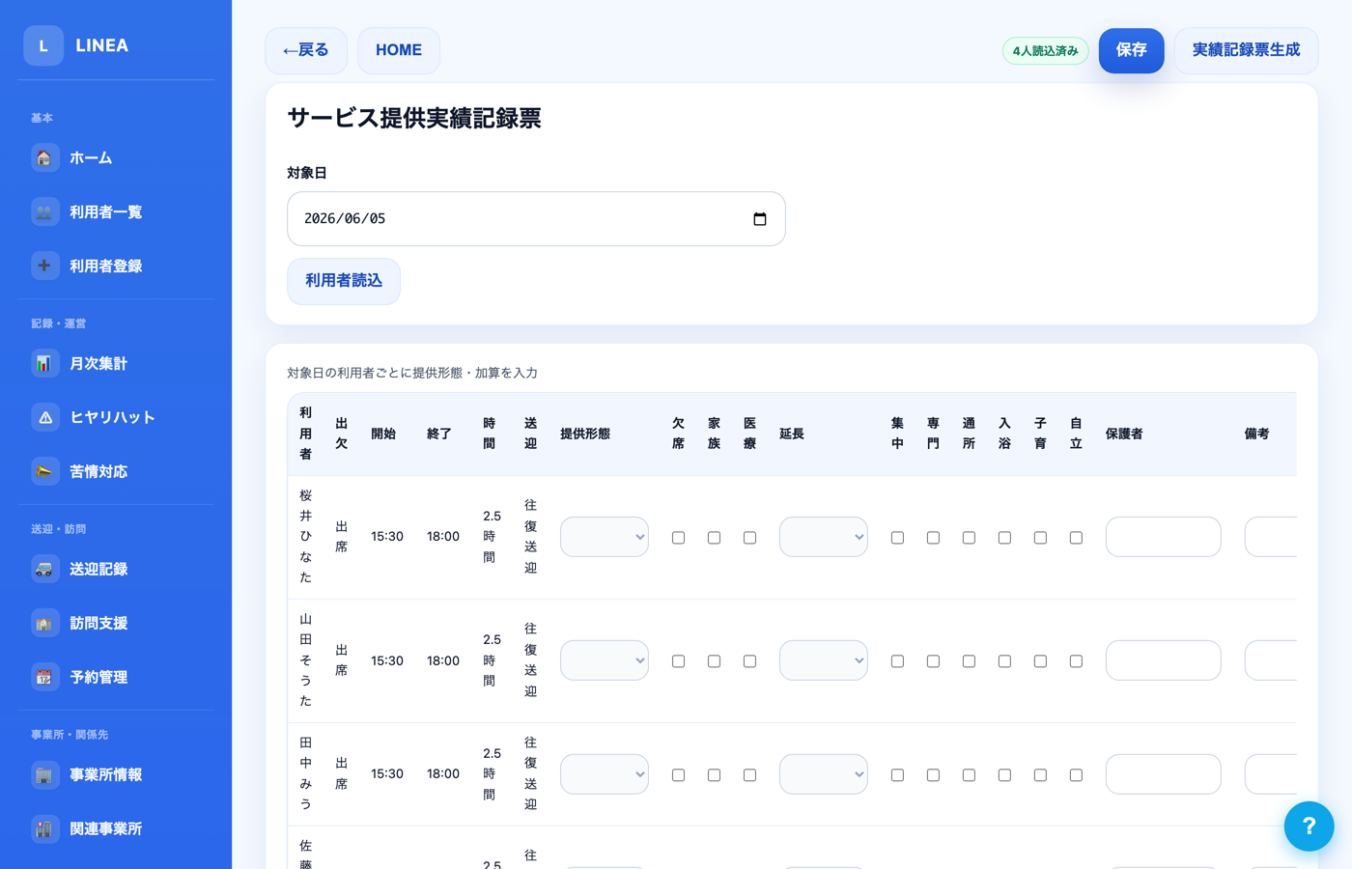Viewport: 1352px width, 869px height.
Task: Go to ホーム in sidebar
Action: (116, 157)
